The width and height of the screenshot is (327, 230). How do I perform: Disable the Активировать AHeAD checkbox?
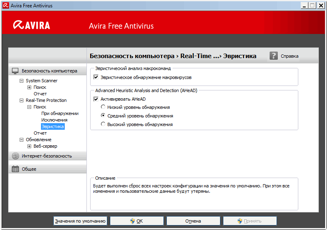coord(96,99)
